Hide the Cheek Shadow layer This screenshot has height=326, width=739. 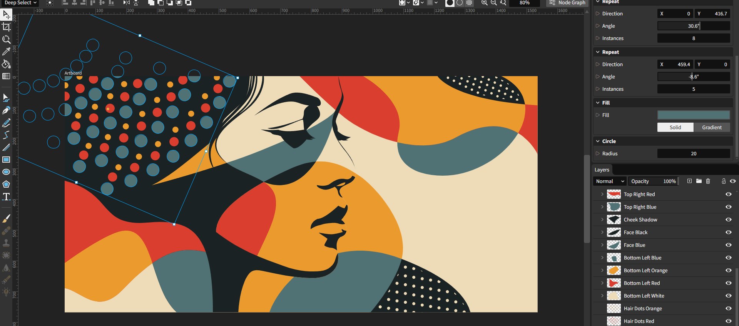[x=728, y=220]
